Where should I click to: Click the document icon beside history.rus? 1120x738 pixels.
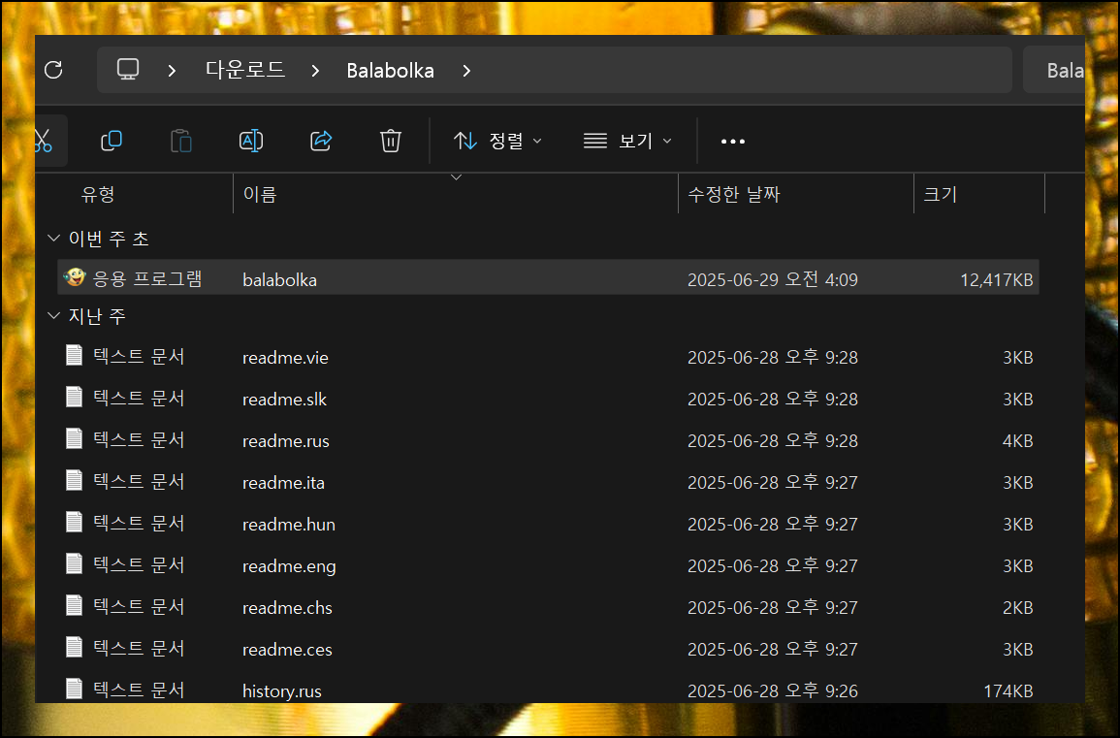pos(75,689)
